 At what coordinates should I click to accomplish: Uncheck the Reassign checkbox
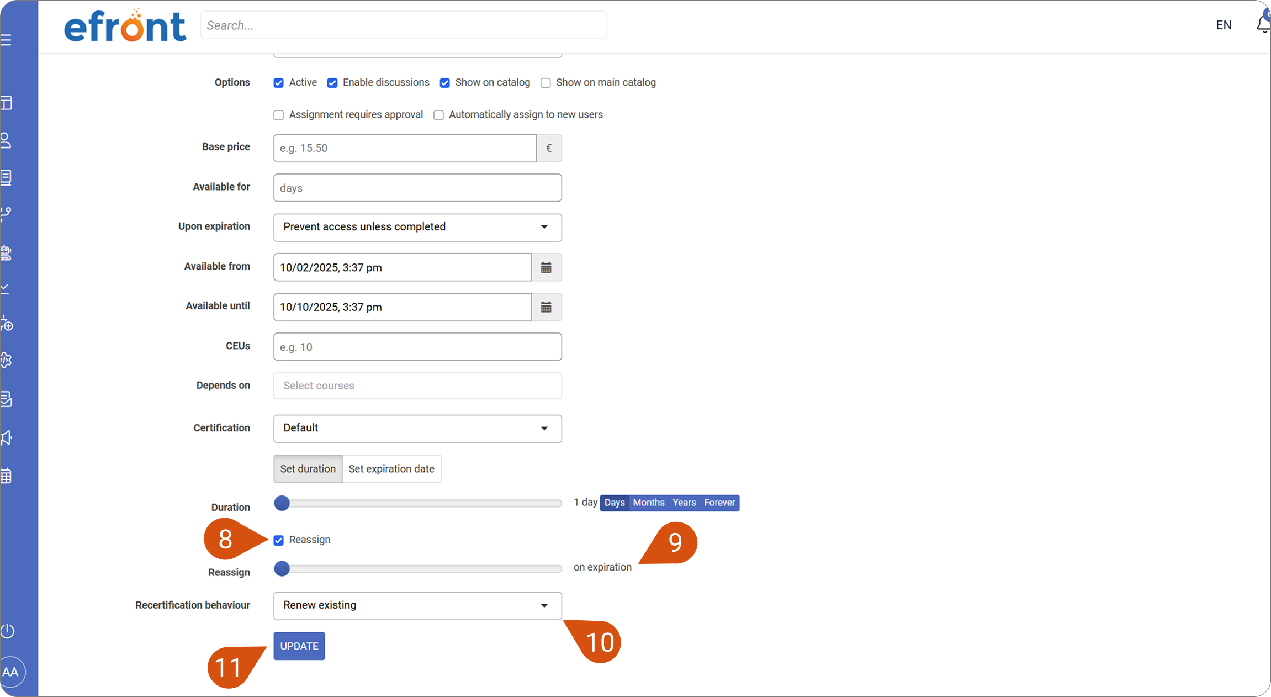coord(279,540)
